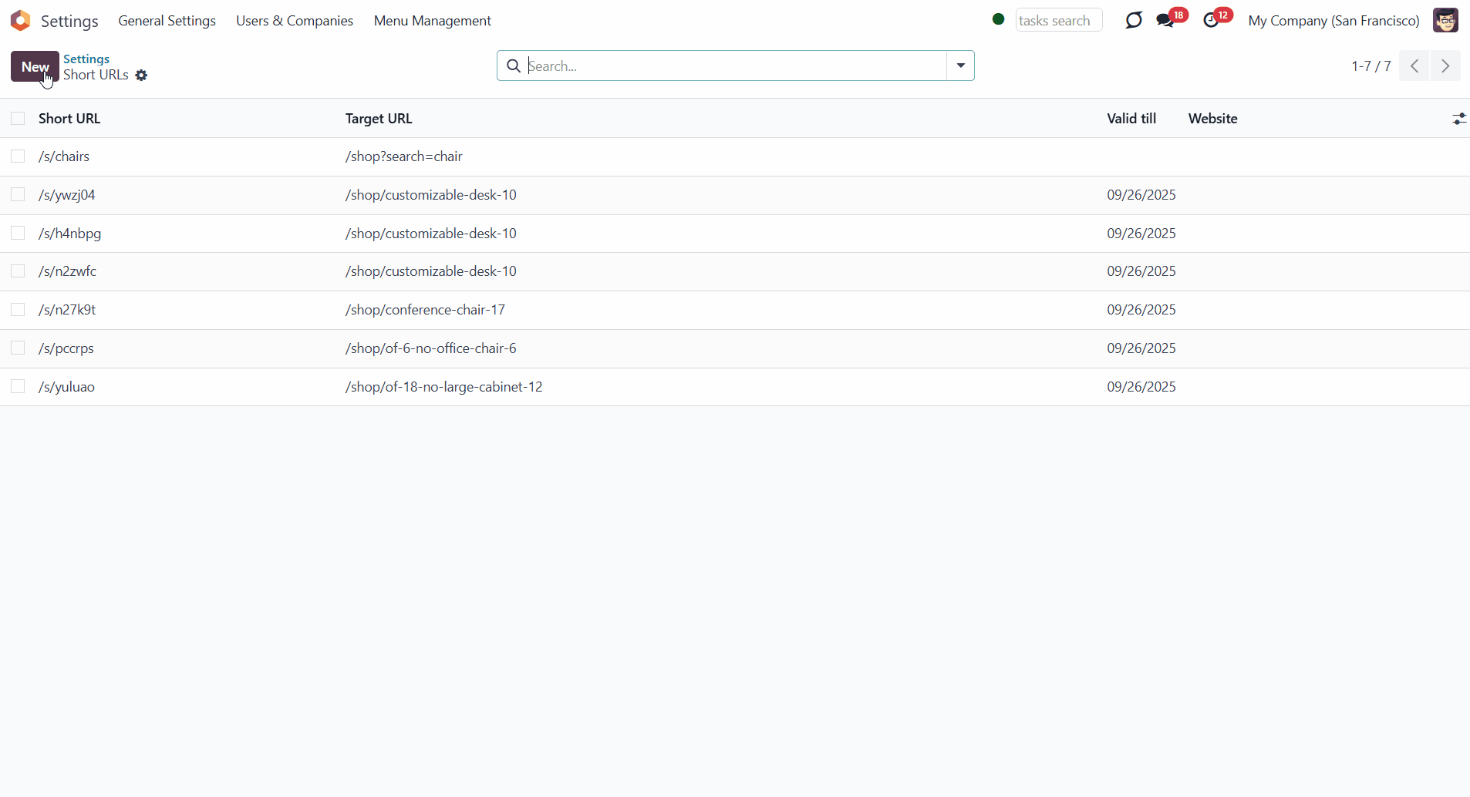Sort by Valid till column header
1470x797 pixels.
tap(1131, 119)
